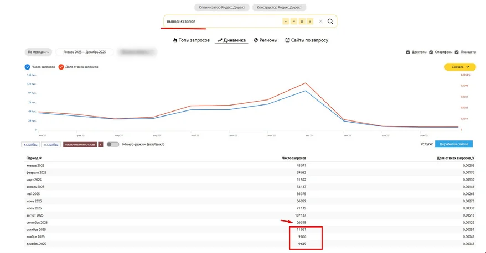Click the 'октябрь 2025' row label

coord(37,229)
